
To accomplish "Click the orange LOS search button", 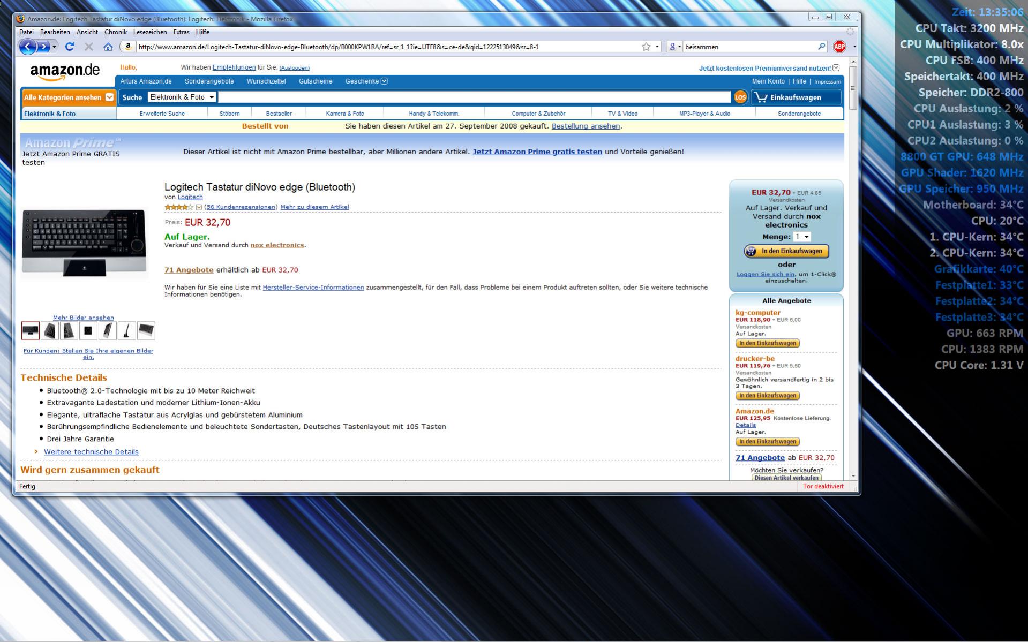I will 740,97.
